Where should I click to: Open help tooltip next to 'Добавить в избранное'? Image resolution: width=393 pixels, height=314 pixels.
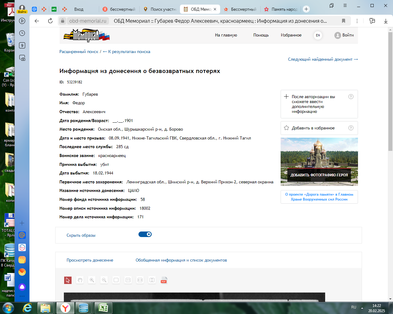click(351, 128)
